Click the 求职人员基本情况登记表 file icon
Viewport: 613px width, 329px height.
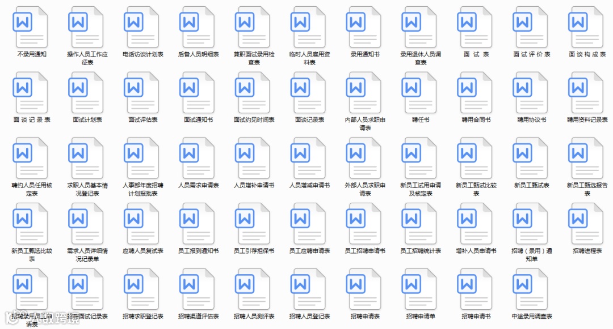point(87,159)
